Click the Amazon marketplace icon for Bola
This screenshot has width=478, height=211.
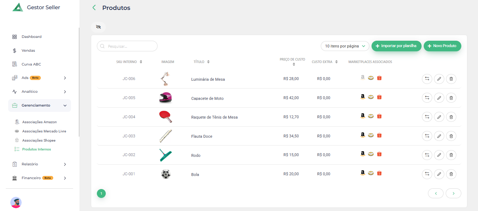point(363,173)
